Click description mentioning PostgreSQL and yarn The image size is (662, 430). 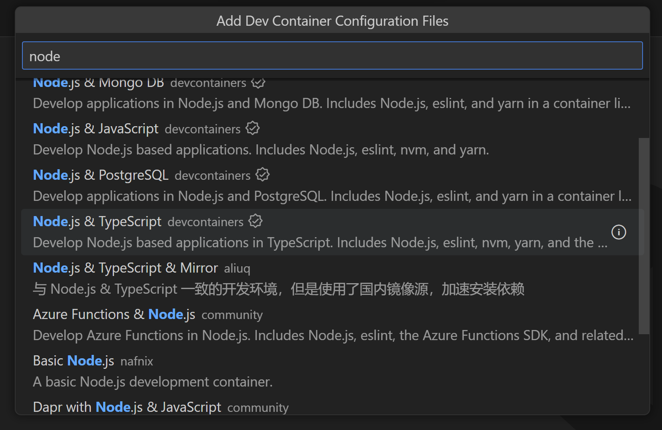click(332, 196)
